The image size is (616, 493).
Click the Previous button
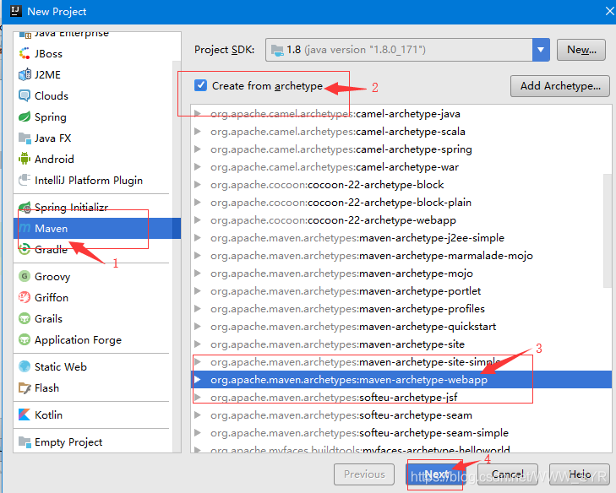point(364,474)
